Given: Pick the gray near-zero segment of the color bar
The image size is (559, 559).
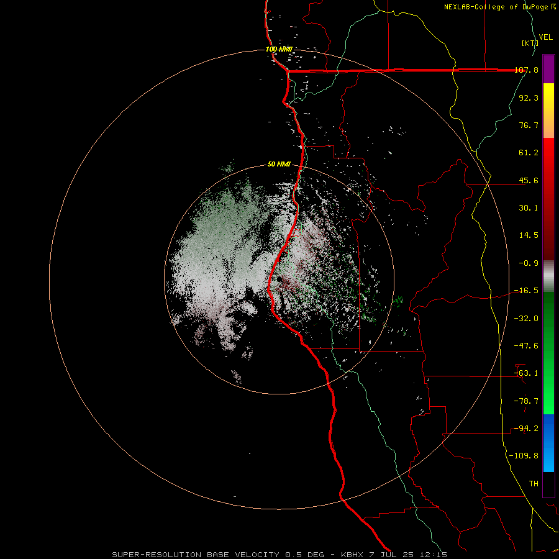Looking at the screenshot, I should click(548, 275).
